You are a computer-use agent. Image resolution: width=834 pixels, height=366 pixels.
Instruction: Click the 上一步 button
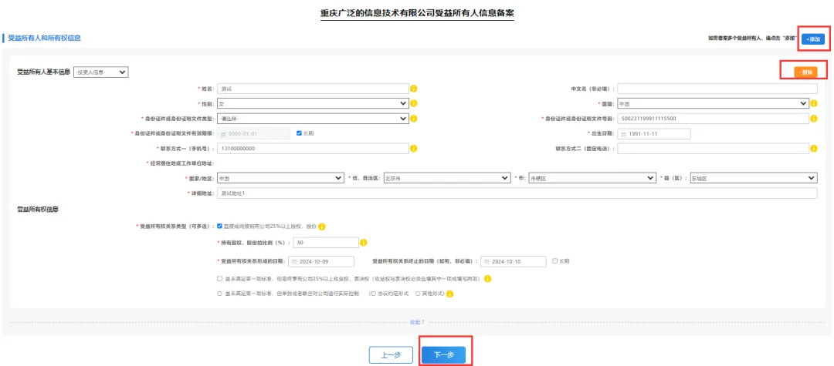391,355
